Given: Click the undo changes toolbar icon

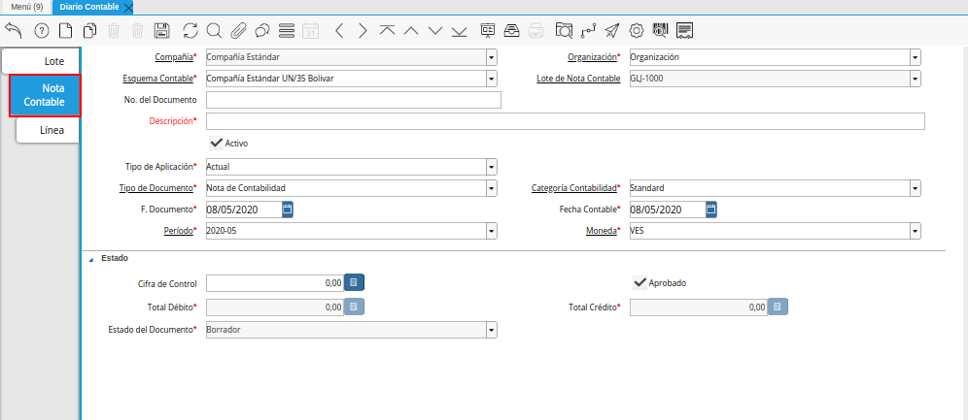Looking at the screenshot, I should (14, 31).
